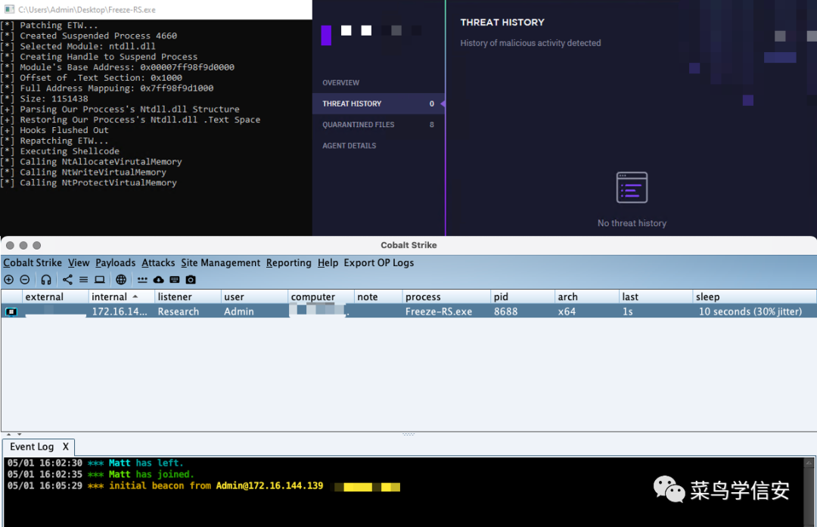Open screenshots camera icon in toolbar

point(191,280)
